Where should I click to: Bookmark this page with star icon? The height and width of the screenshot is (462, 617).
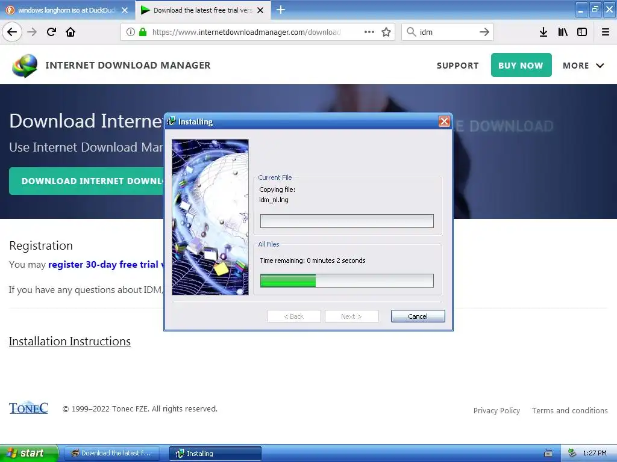(386, 32)
